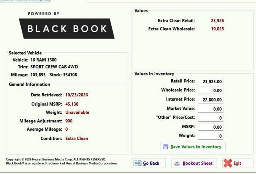Click the floppy disk save icon
Screen dimensions: 256x174
coord(165,146)
